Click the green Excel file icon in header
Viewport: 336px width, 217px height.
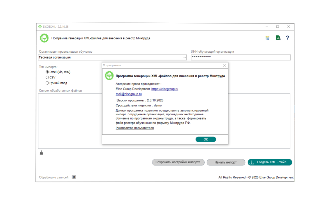278,38
